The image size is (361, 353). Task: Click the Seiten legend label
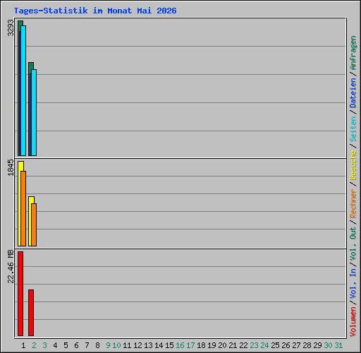pos(353,129)
